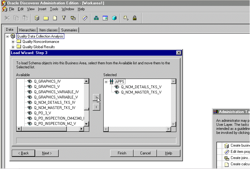Click Available list horizontal scroll right arrow
250x169 pixels.
coord(81,129)
